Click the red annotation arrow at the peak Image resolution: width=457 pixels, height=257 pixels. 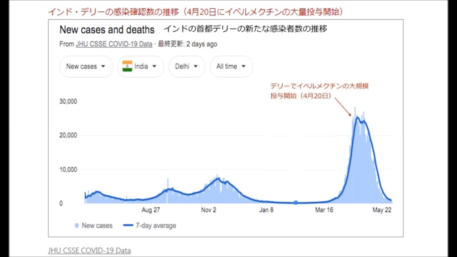click(343, 107)
